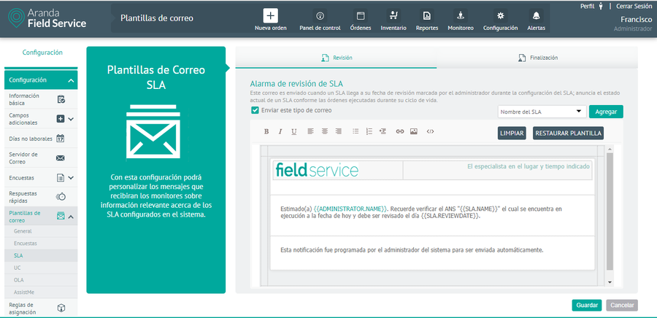Select the Revisión tab
The width and height of the screenshot is (657, 318).
coord(337,58)
